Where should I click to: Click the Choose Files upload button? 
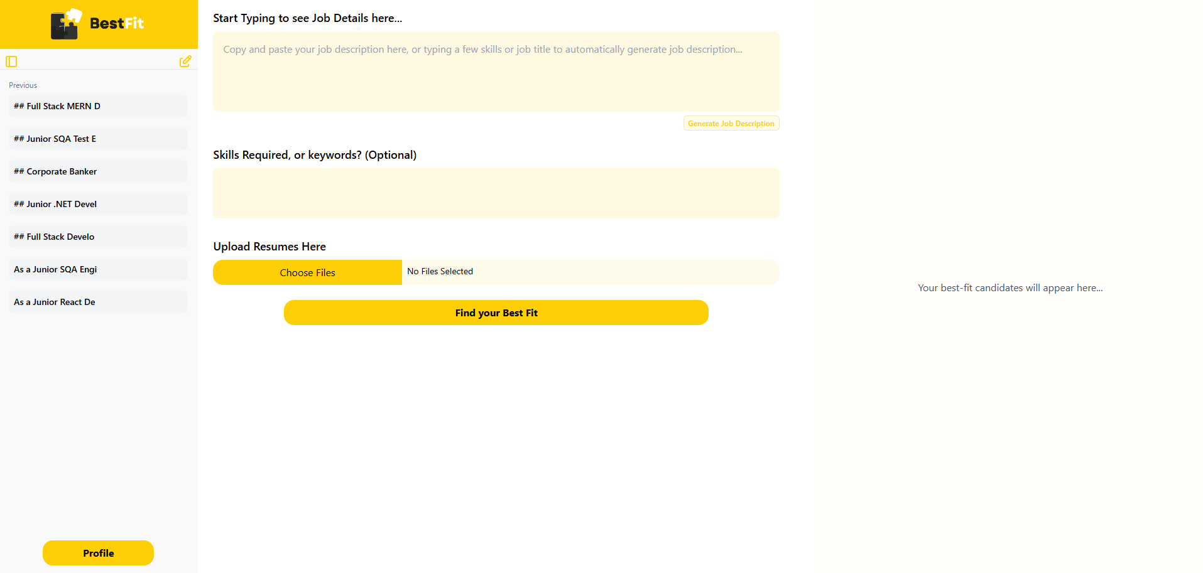click(x=307, y=272)
